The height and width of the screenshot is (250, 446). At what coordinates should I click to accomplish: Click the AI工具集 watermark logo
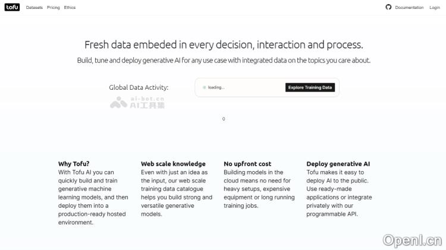click(137, 103)
